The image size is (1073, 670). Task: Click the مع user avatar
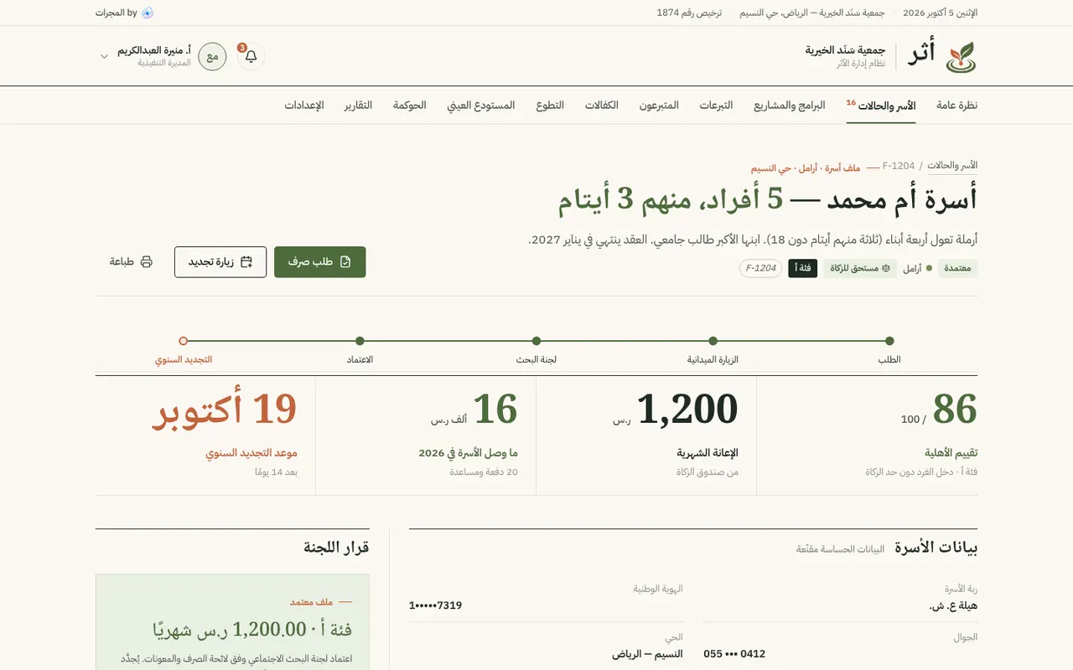[212, 57]
